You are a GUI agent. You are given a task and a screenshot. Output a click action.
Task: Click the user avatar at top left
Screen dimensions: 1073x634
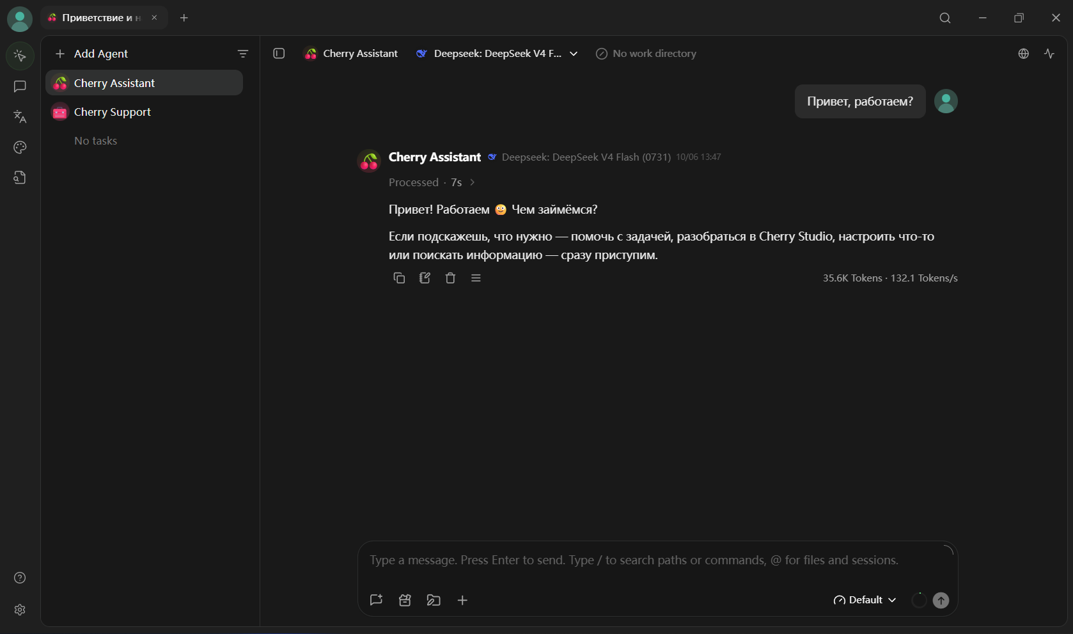pyautogui.click(x=20, y=19)
